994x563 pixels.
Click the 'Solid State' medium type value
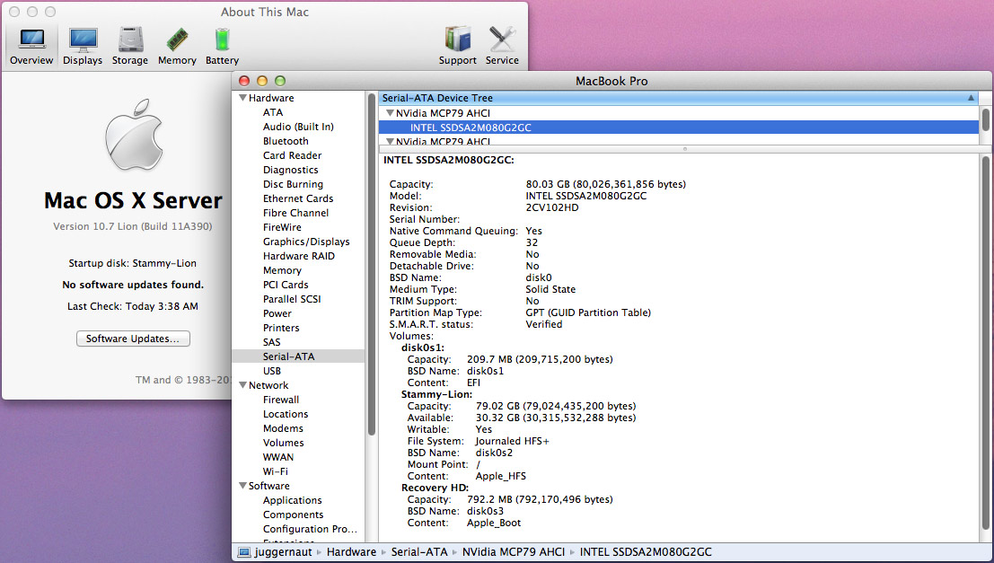[x=551, y=289]
